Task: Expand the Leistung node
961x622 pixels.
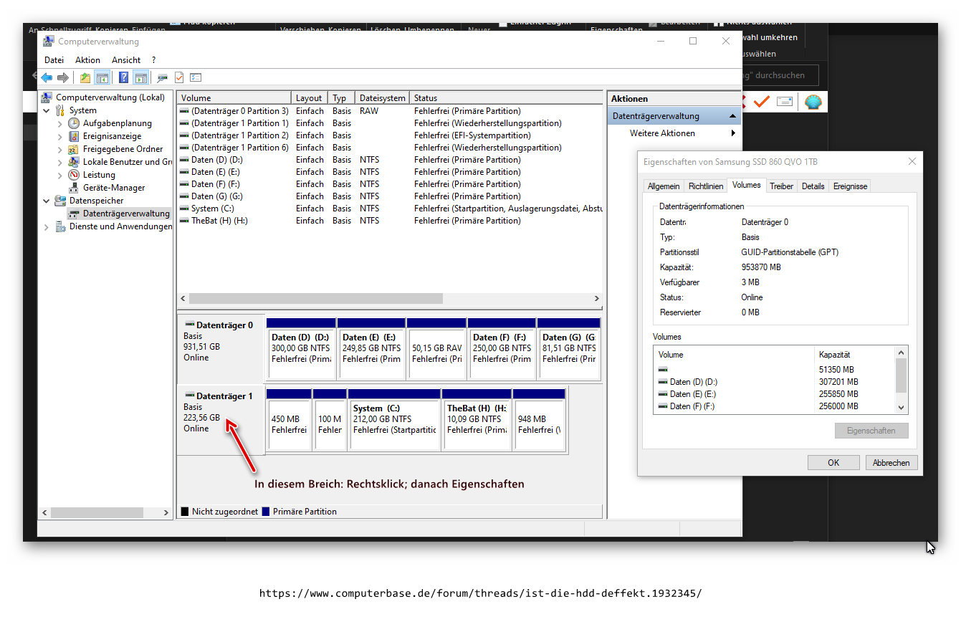Action: click(60, 175)
